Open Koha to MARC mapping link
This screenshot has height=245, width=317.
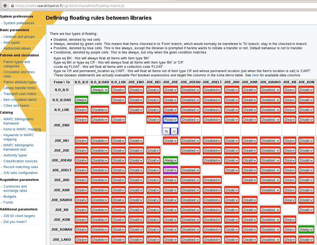click(x=22, y=129)
